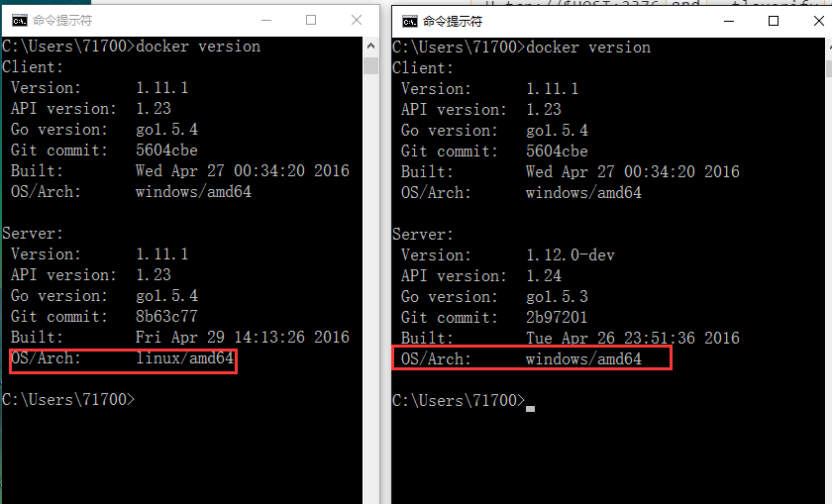Minimize the left Command Prompt window
Image resolution: width=832 pixels, height=504 pixels.
coord(266,20)
